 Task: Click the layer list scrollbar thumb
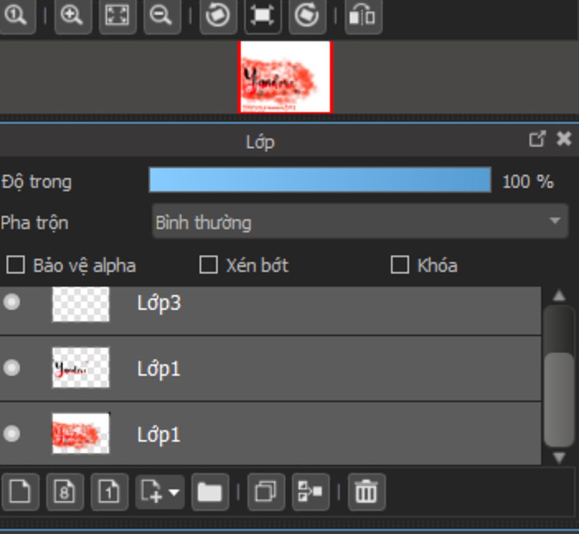pyautogui.click(x=559, y=400)
